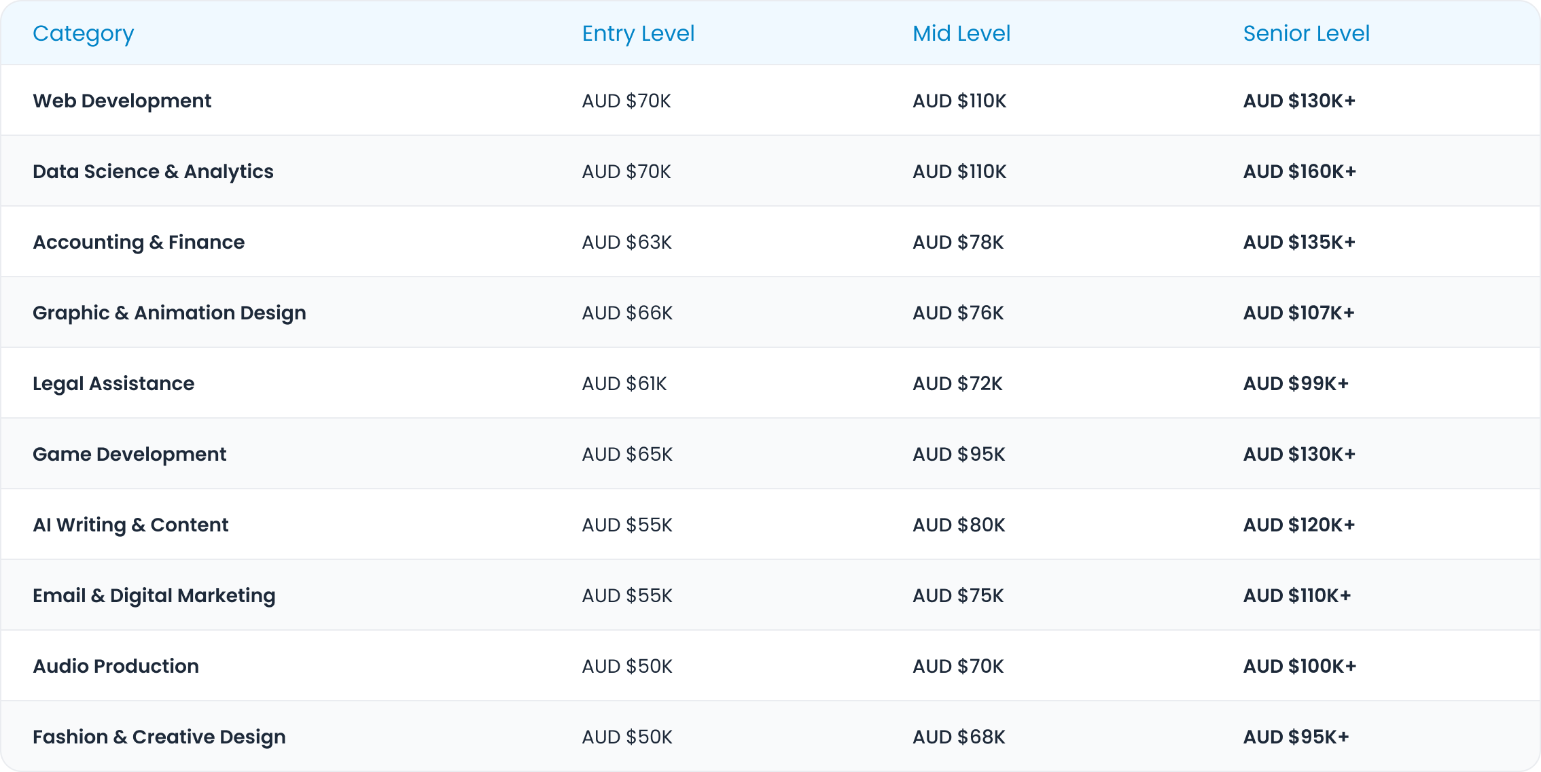Screen dimensions: 1541x772
Task: Click Fashion Design mid salary AUD $68K
Action: (x=958, y=737)
